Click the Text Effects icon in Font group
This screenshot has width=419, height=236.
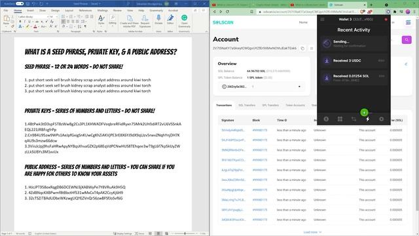20,26
